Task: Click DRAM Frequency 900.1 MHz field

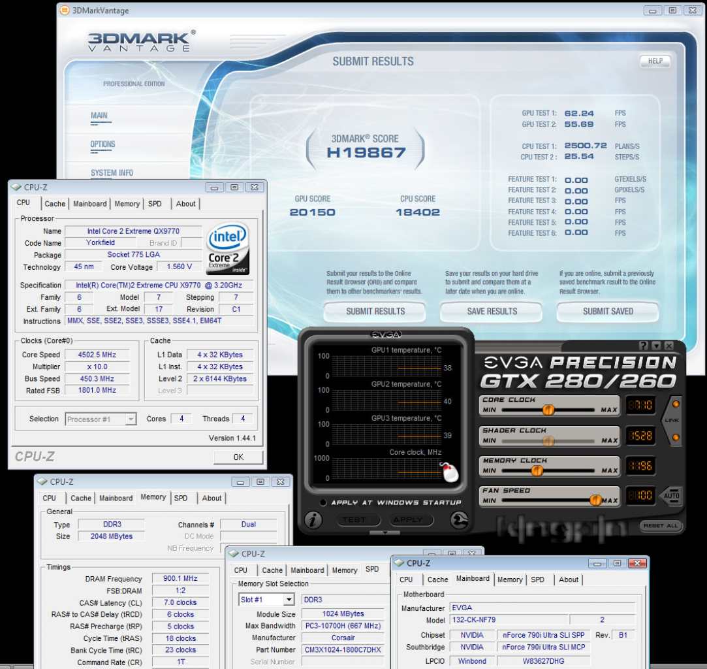Action: 180,578
